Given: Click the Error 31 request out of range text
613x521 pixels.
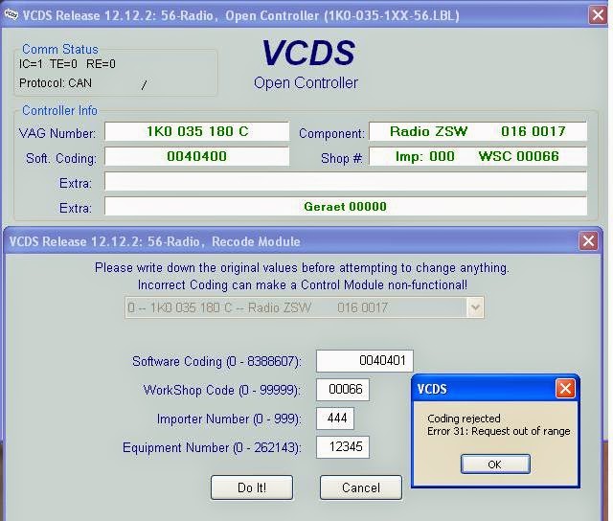Looking at the screenshot, I should (498, 431).
